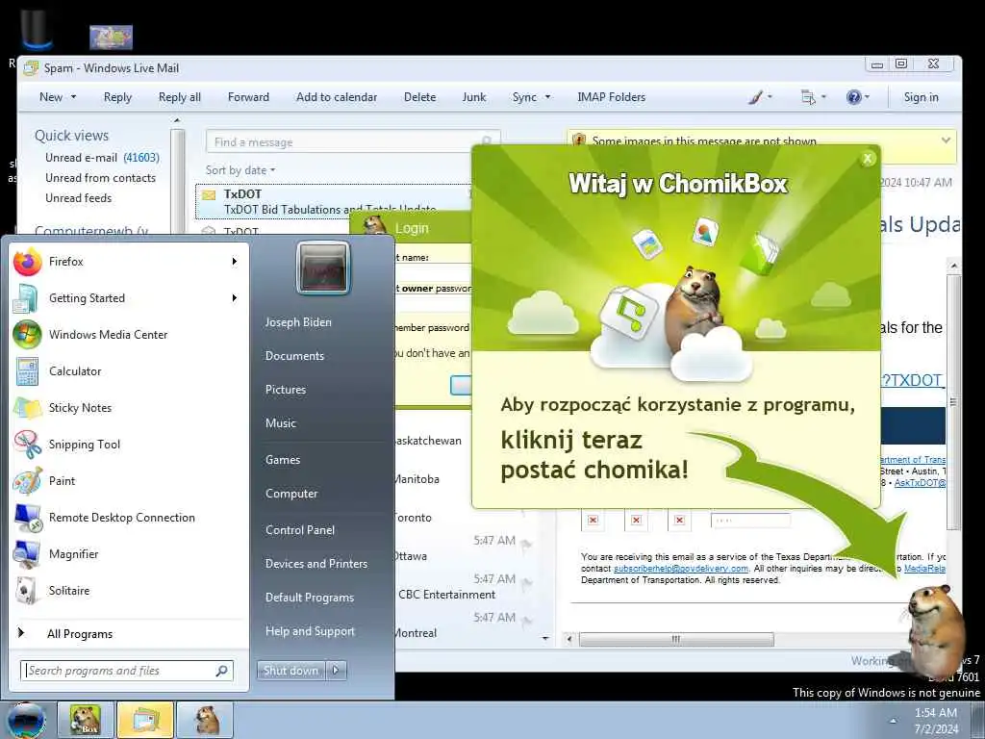Open the Shut down options arrow
Viewport: 985px width, 739px height.
[336, 671]
